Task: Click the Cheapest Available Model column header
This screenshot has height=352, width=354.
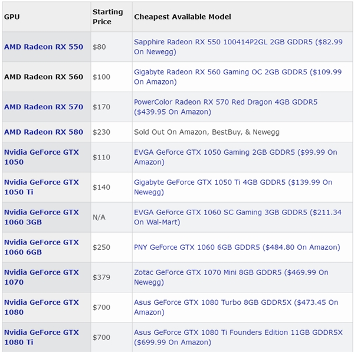Action: (x=182, y=17)
